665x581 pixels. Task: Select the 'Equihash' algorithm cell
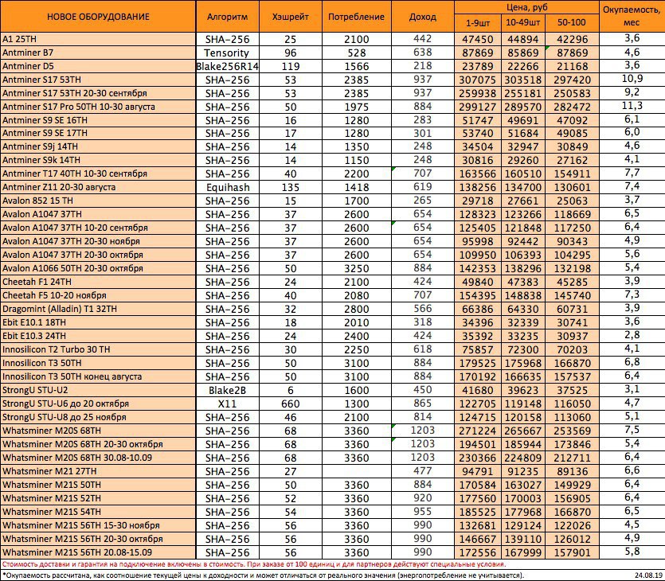pos(227,187)
